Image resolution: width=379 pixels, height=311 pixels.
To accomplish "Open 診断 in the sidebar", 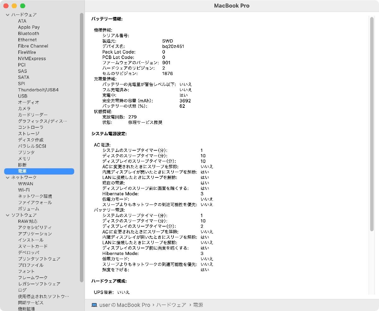I will pos(22,165).
